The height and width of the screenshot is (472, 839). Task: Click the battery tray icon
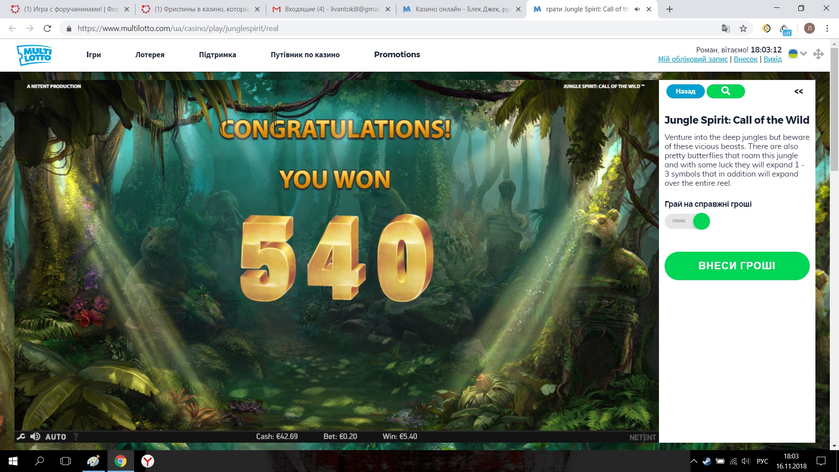pos(720,461)
